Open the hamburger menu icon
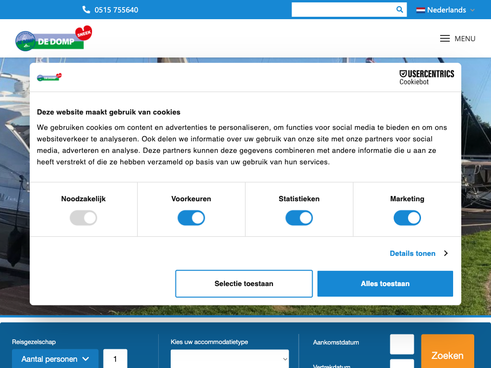 445,38
